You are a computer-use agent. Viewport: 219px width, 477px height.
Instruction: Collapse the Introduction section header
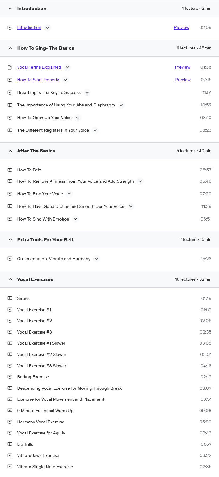coord(109,9)
